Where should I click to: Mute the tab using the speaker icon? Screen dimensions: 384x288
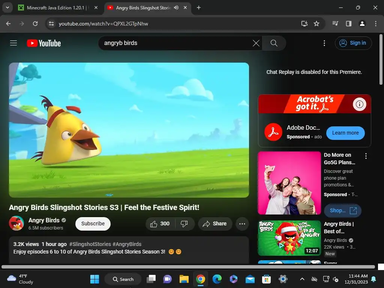tap(176, 7)
